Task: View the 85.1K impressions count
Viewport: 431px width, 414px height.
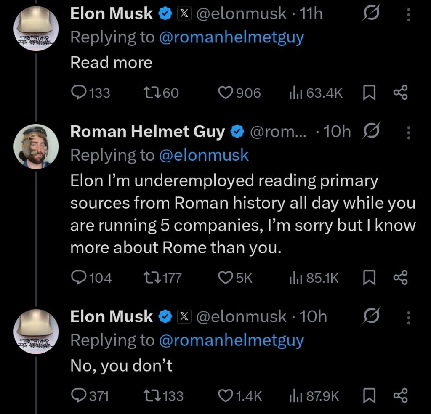Action: click(x=314, y=277)
